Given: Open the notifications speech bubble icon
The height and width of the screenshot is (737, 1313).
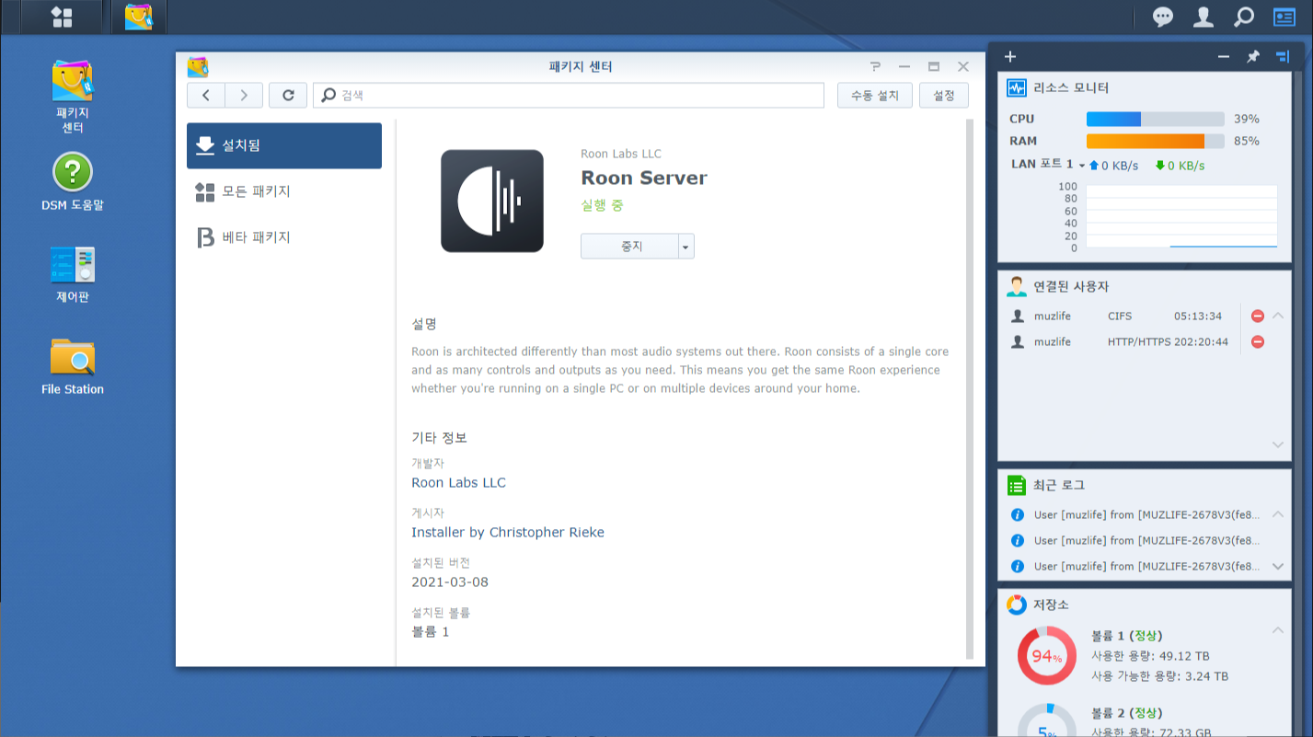Looking at the screenshot, I should click(x=1163, y=17).
